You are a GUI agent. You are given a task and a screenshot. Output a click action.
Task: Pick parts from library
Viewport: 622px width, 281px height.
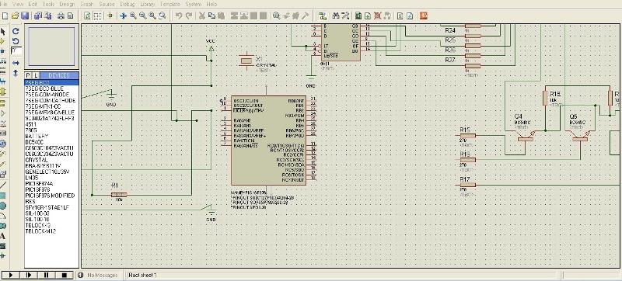pyautogui.click(x=277, y=16)
